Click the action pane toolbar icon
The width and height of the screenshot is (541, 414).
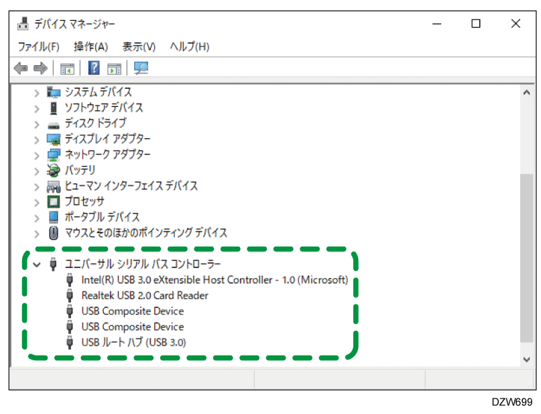click(x=115, y=68)
